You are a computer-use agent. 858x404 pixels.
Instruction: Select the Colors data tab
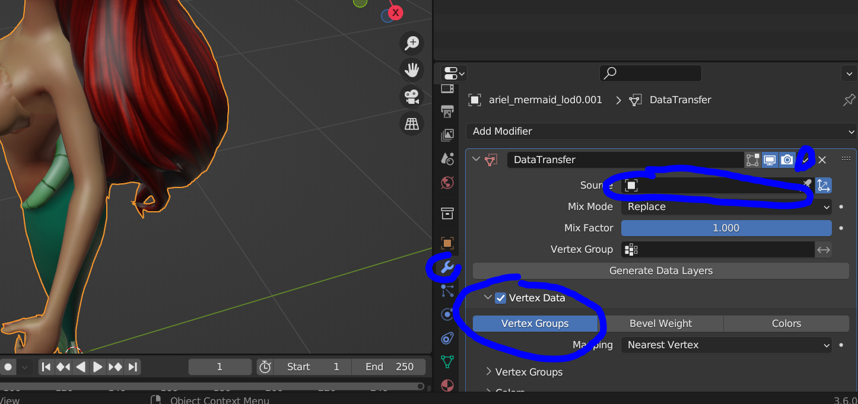point(786,324)
